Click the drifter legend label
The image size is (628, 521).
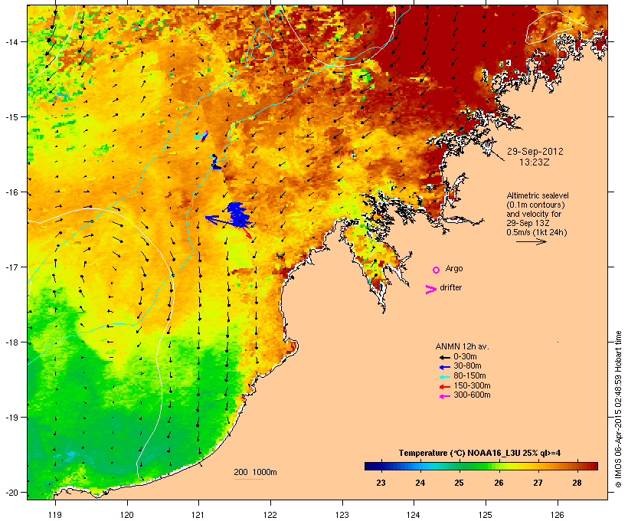pyautogui.click(x=450, y=287)
